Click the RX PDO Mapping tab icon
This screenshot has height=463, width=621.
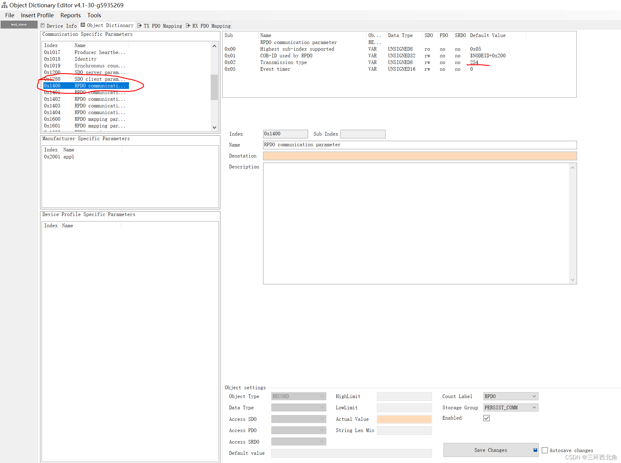[188, 26]
